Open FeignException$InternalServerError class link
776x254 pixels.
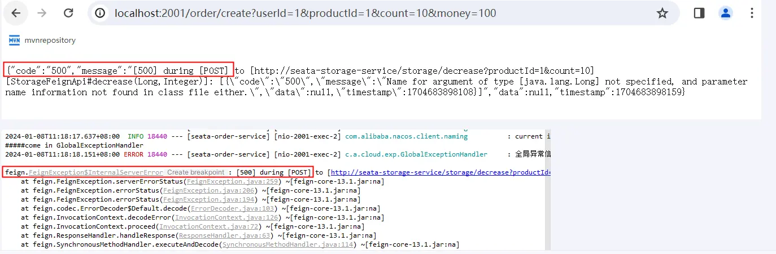(x=96, y=172)
